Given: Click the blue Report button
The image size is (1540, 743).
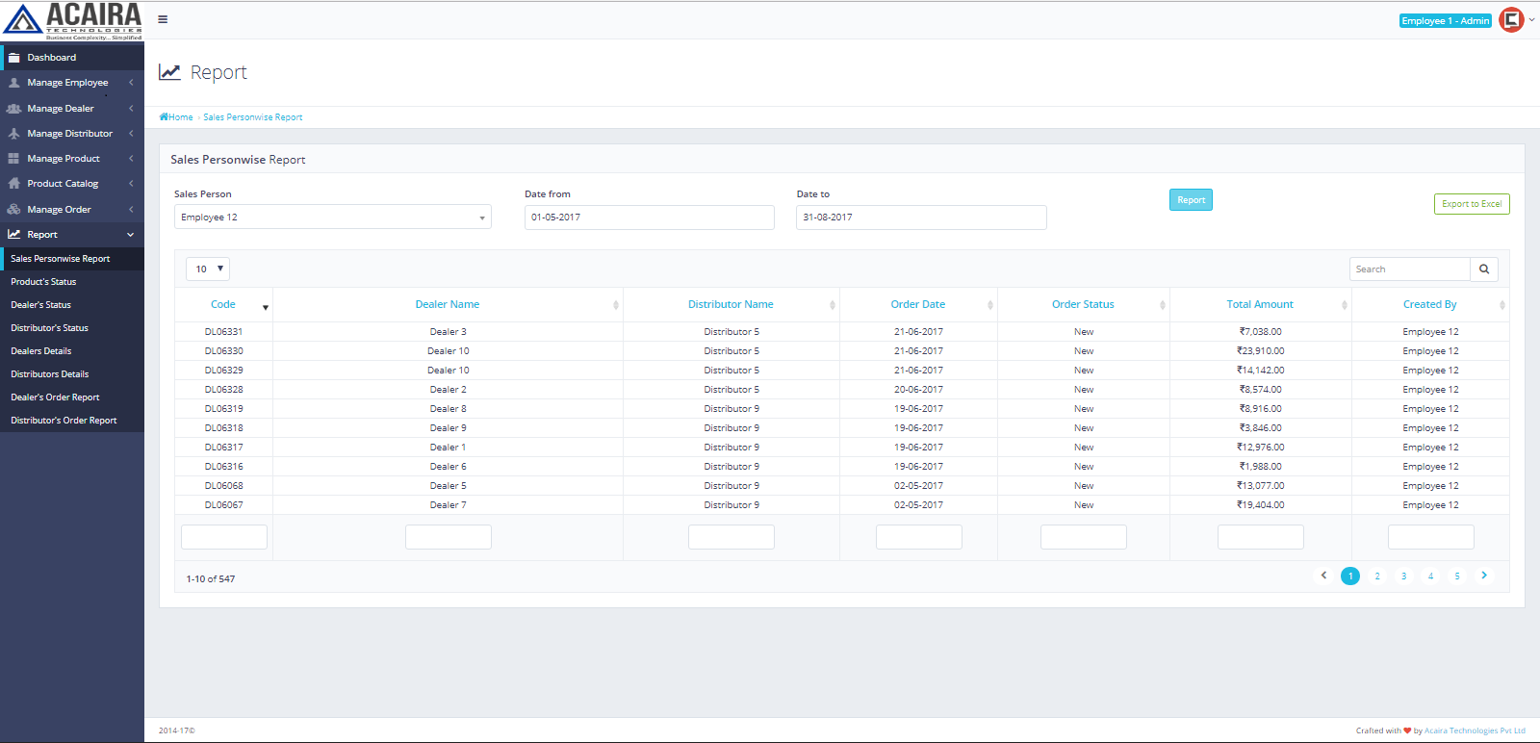Looking at the screenshot, I should click(x=1191, y=200).
